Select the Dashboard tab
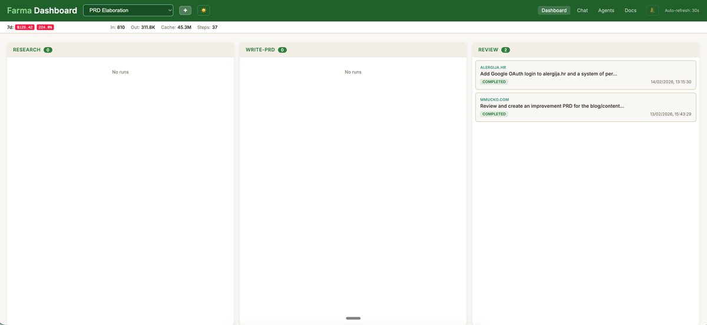The image size is (707, 325). pyautogui.click(x=554, y=10)
